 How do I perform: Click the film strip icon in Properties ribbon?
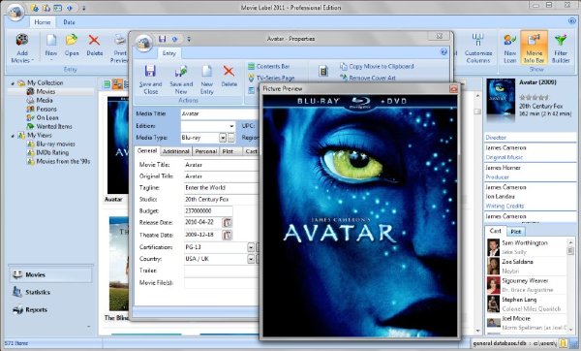[x=323, y=71]
